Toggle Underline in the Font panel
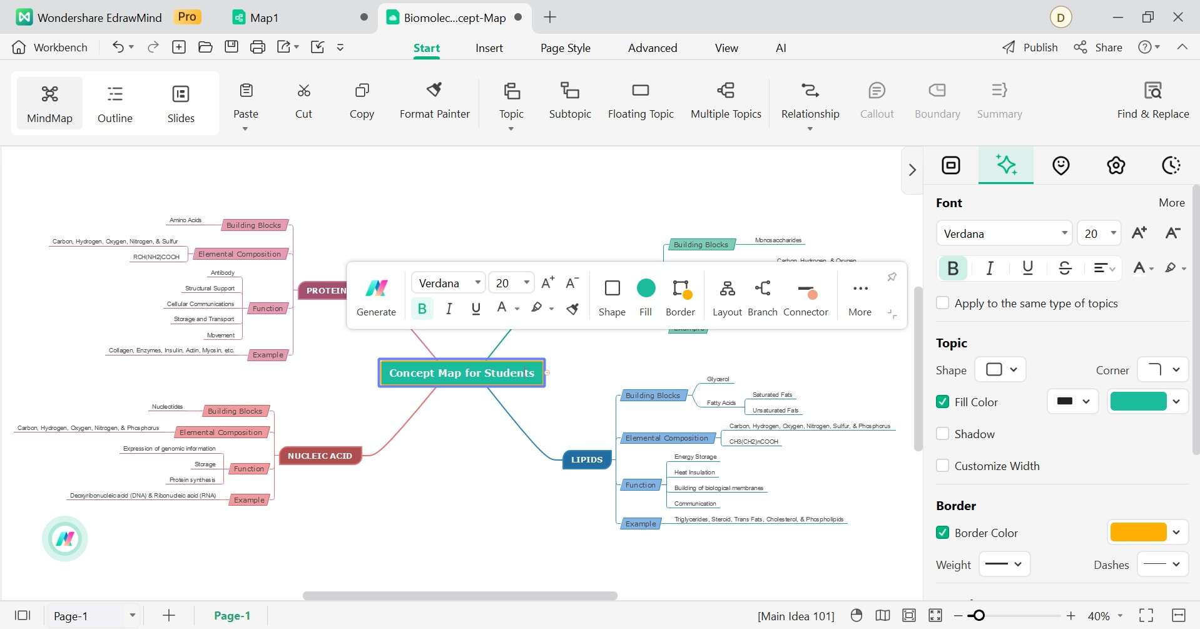The image size is (1200, 629). tap(1027, 268)
